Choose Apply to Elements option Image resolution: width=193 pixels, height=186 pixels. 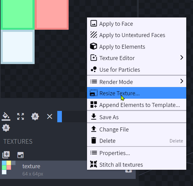click(122, 47)
